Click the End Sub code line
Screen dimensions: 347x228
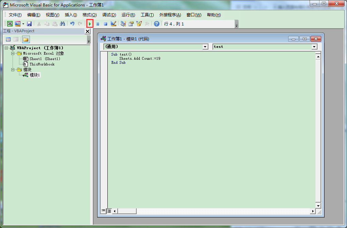(118, 63)
